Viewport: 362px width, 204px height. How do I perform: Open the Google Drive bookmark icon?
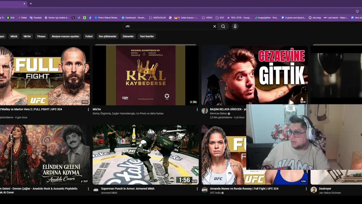pos(79,18)
